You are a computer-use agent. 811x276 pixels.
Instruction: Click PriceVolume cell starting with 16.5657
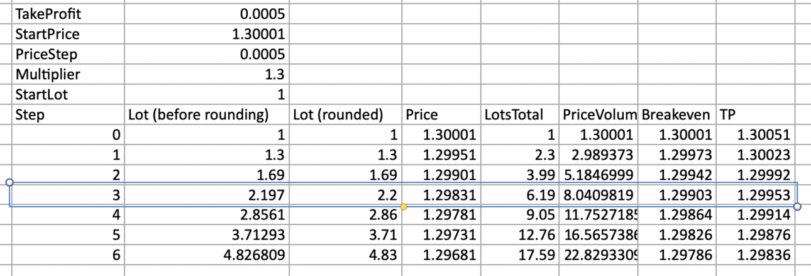599,235
